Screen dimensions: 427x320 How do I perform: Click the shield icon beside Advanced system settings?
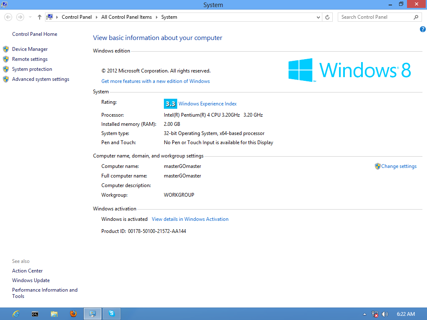tap(6, 79)
